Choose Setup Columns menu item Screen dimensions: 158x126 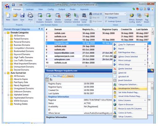point(130,117)
